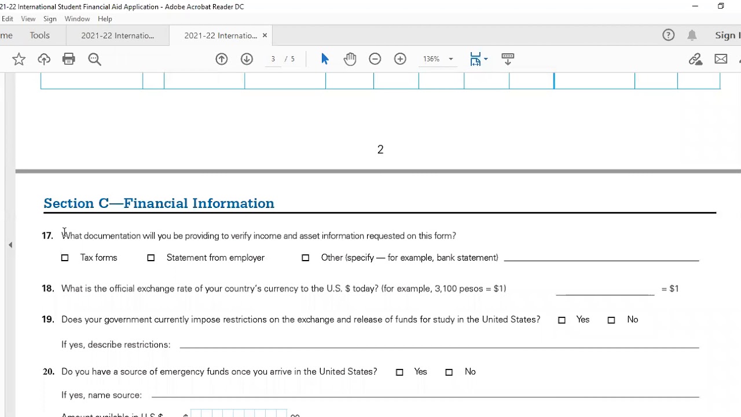This screenshot has width=741, height=417.
Task: Zoom out with minus icon
Action: pyautogui.click(x=375, y=59)
